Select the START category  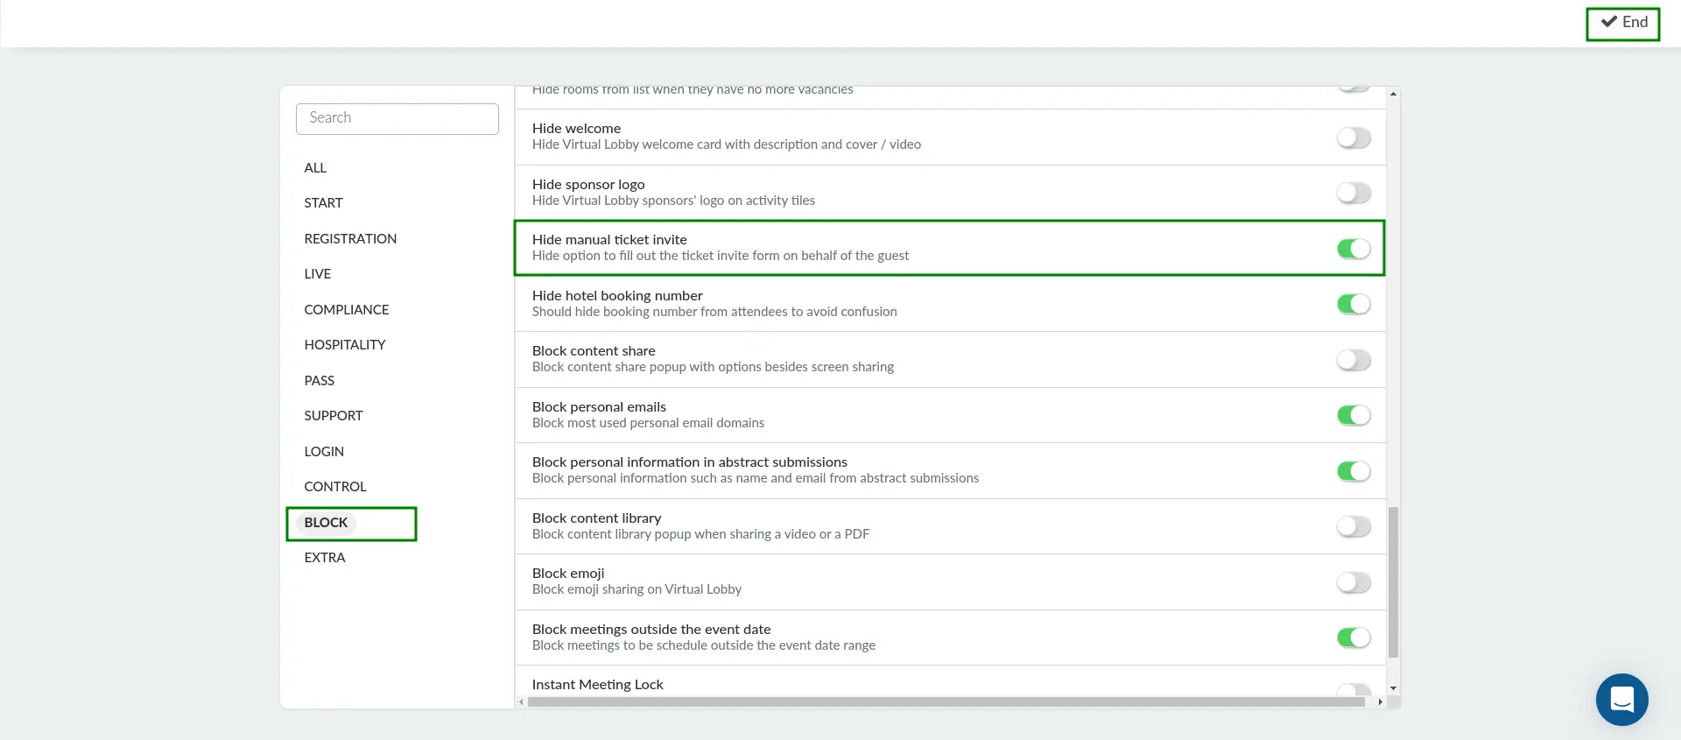[x=323, y=203]
